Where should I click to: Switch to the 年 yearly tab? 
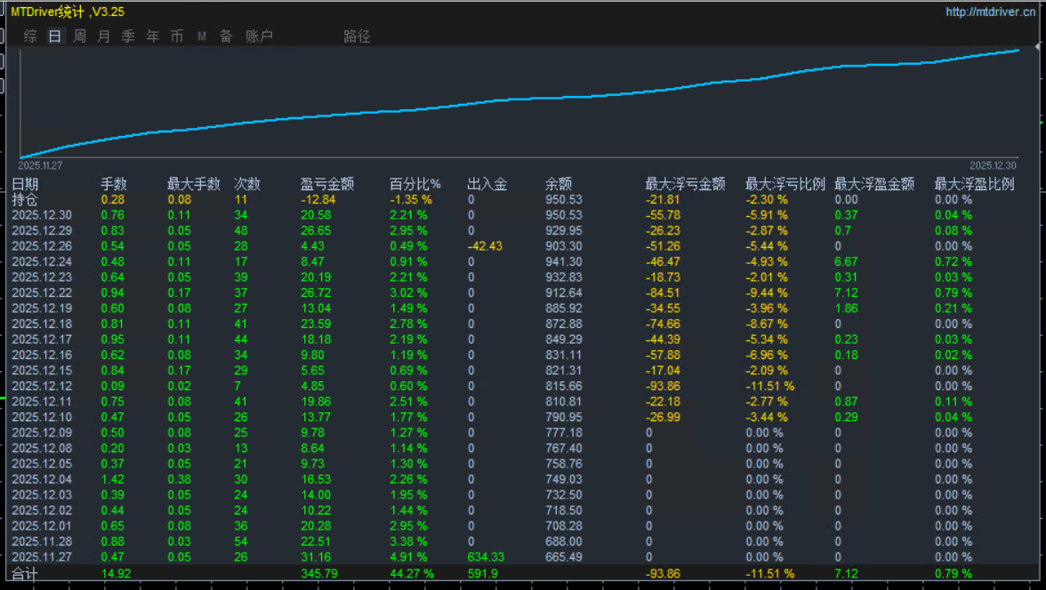click(x=153, y=36)
